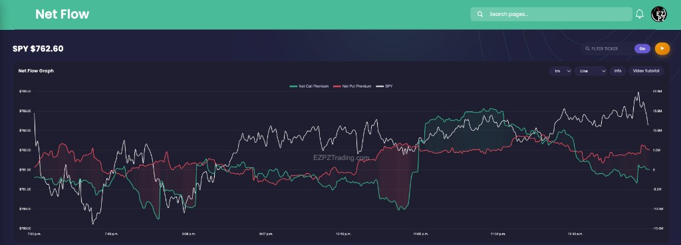Viewport: 681px width, 245px height.
Task: Click the $761.00 price axis label
Action: click(25, 189)
